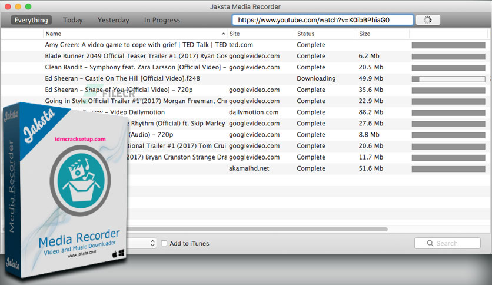Click progress bar of Castle On The Hill download
The image size is (492, 285).
(448, 79)
